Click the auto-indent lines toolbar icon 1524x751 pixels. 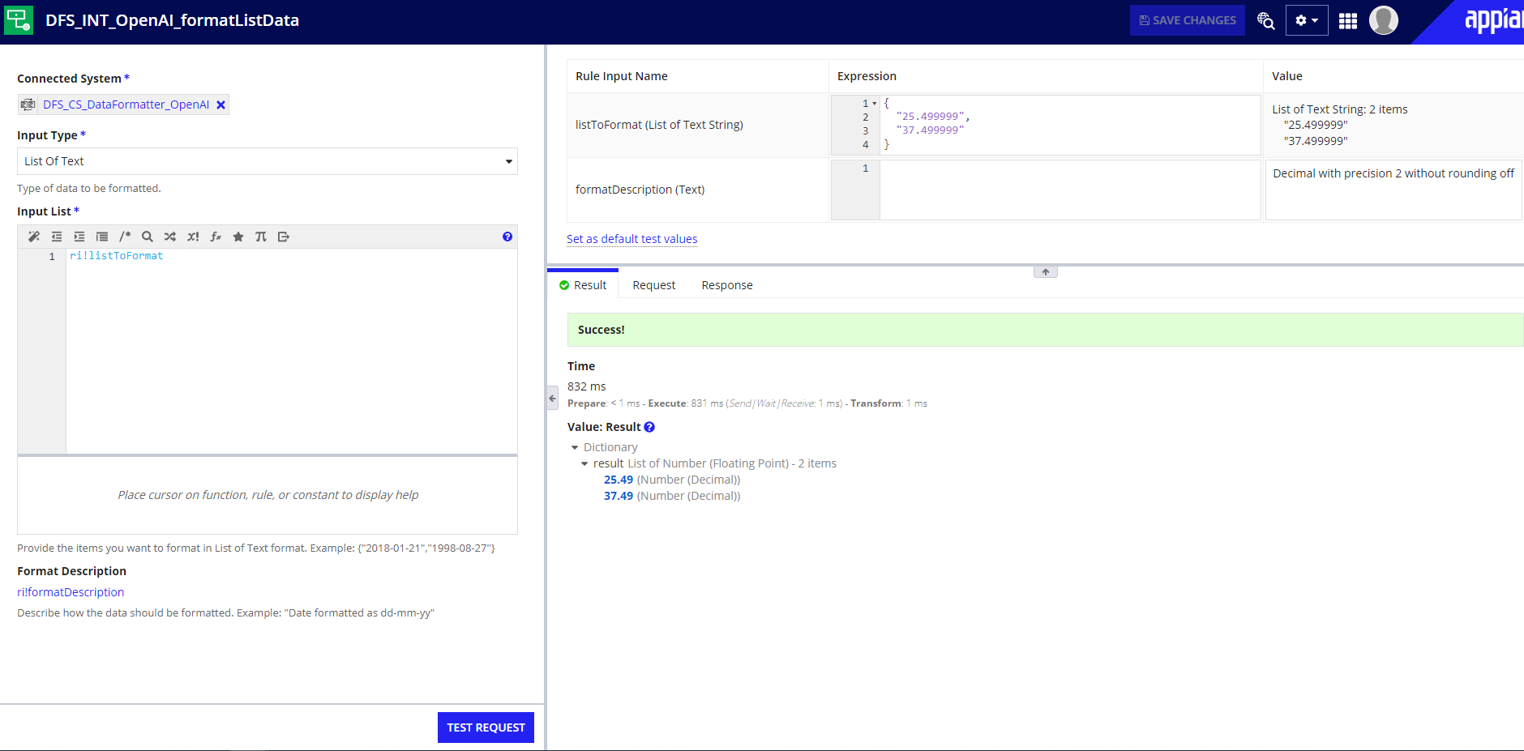pyautogui.click(x=102, y=237)
